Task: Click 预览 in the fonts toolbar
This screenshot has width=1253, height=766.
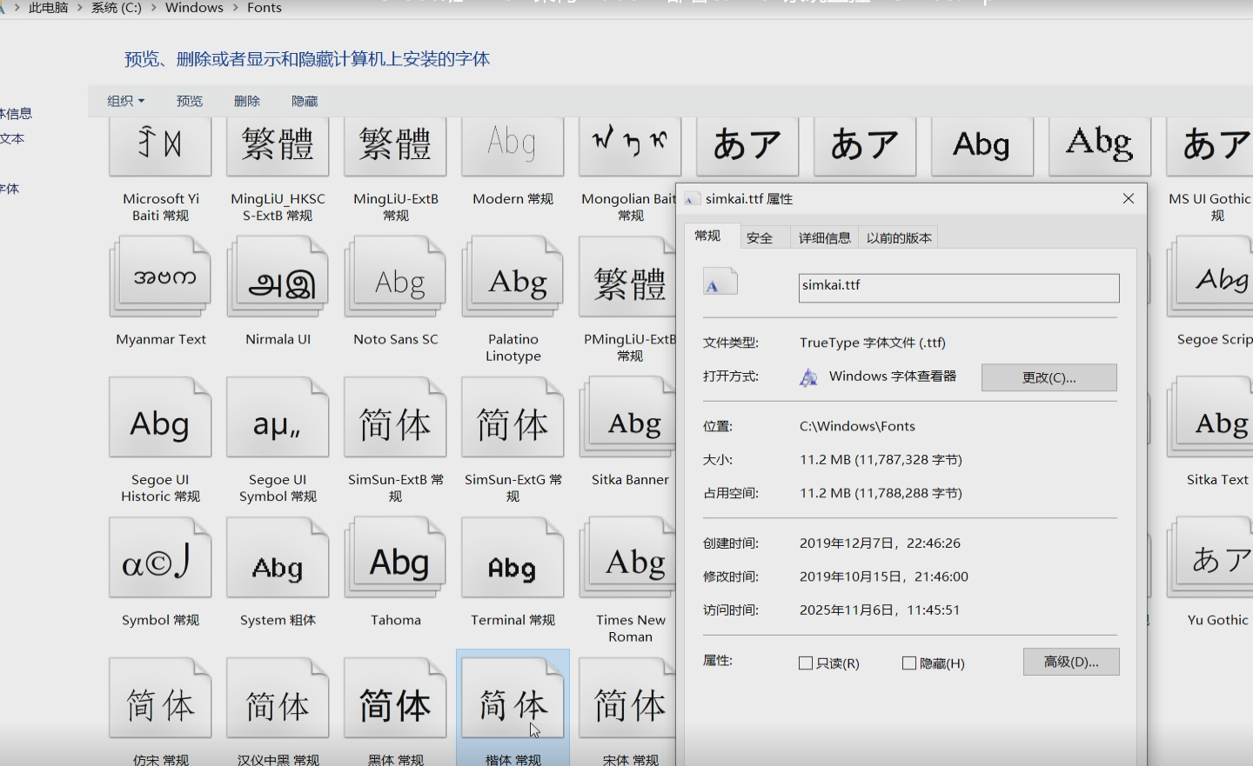Action: coord(190,101)
